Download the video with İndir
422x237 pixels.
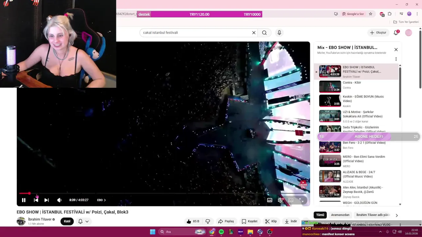(x=291, y=221)
